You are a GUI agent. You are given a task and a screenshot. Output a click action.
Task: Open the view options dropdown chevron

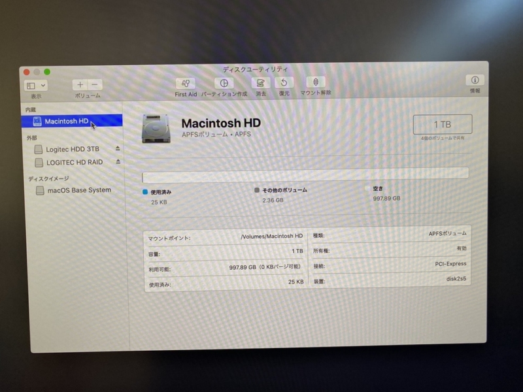point(43,86)
